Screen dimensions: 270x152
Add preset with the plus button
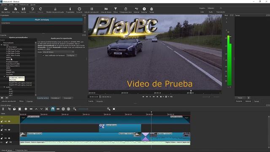tap(2, 98)
